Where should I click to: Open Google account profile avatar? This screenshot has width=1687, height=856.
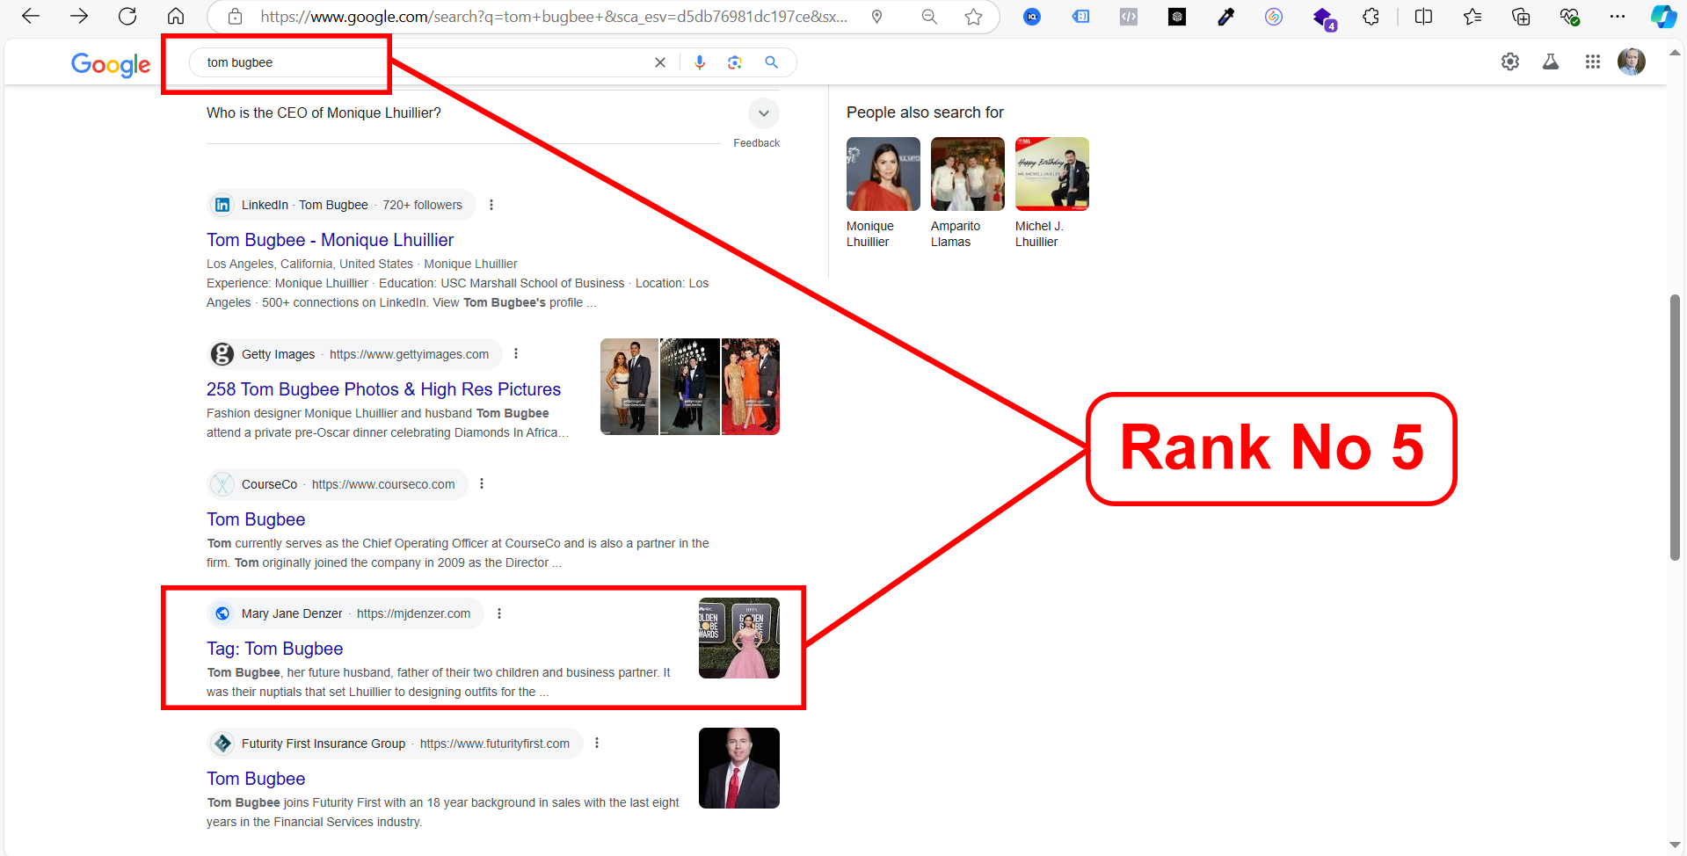(1632, 62)
